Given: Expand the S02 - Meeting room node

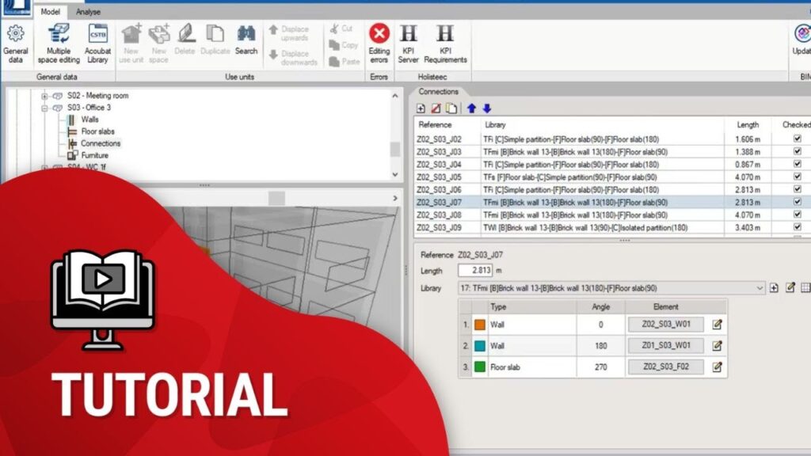Looking at the screenshot, I should 45,96.
